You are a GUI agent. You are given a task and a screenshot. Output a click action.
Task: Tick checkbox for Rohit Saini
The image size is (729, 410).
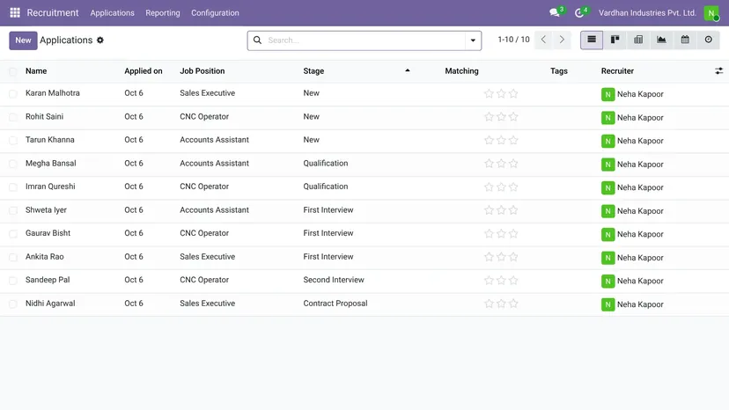pyautogui.click(x=13, y=117)
